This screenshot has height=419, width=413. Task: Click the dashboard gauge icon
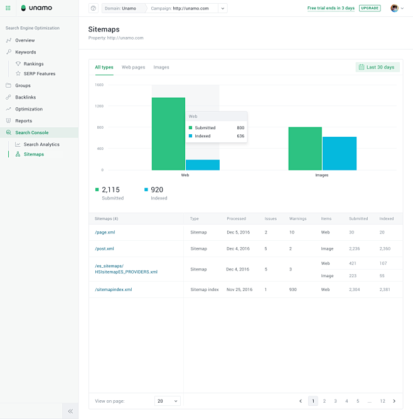pyautogui.click(x=94, y=8)
